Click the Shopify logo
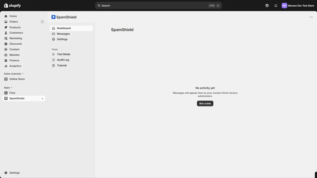This screenshot has width=317, height=178. click(13, 6)
